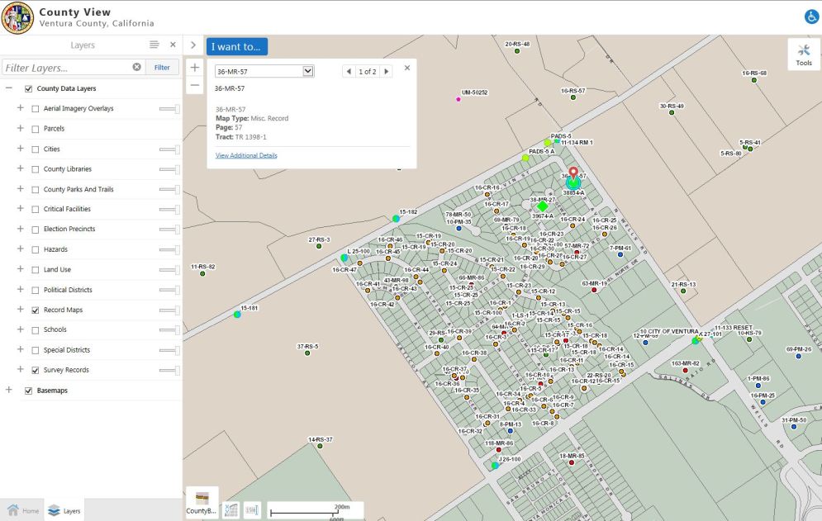Open the CountyB basemap switcher
This screenshot has height=521, width=822.
coord(202,503)
